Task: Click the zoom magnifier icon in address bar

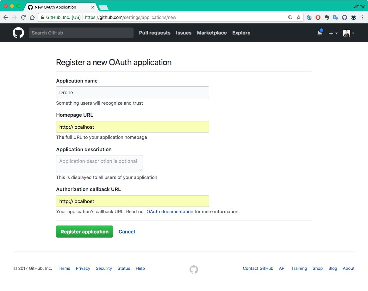Action: (290, 17)
